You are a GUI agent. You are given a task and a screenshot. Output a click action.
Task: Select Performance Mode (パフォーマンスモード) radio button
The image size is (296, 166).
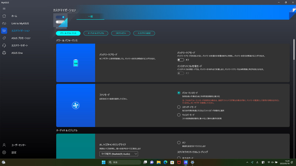(179, 93)
